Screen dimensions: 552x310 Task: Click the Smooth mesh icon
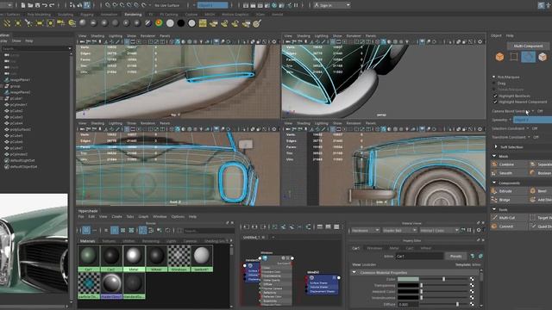(494, 173)
